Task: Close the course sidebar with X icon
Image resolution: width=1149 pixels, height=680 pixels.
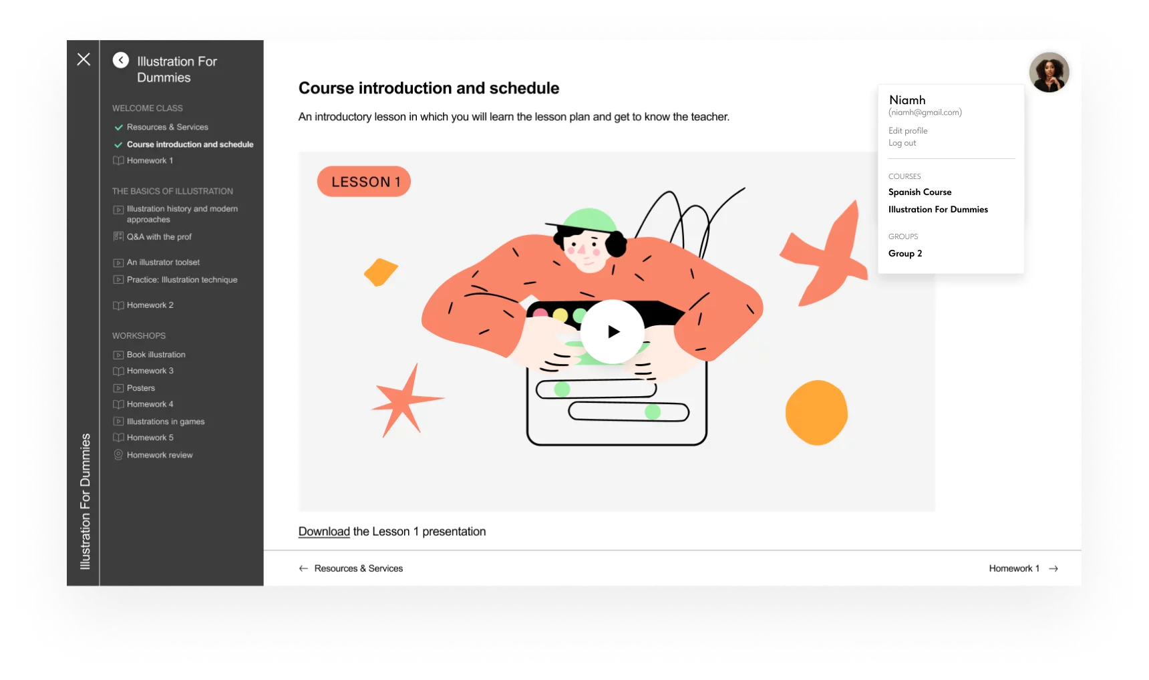Action: pos(84,59)
